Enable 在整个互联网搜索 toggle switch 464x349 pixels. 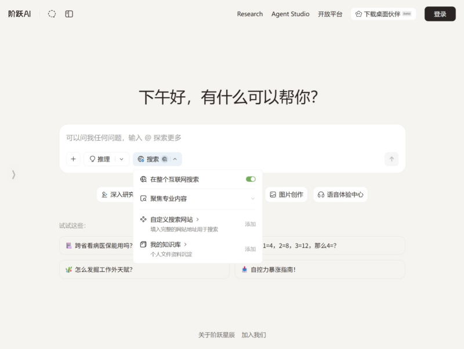(x=250, y=179)
